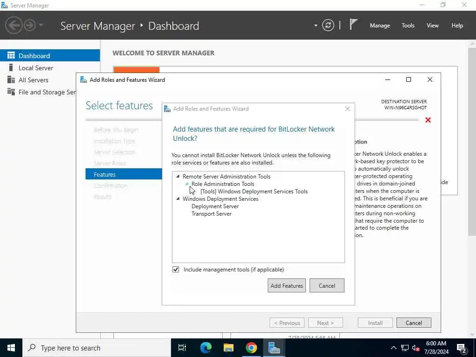Close the BitLocker features popup
476x357 pixels.
coord(348,109)
